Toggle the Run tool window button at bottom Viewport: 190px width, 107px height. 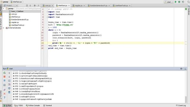pyautogui.click(x=7, y=106)
